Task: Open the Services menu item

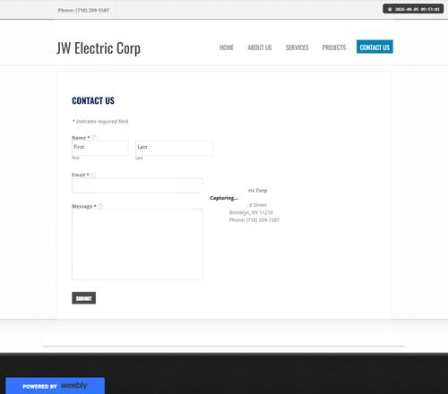Action: pos(297,47)
